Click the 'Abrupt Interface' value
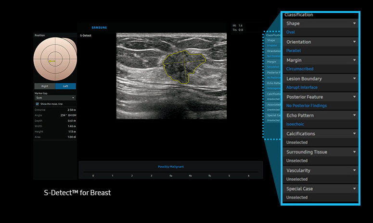 pos(302,87)
